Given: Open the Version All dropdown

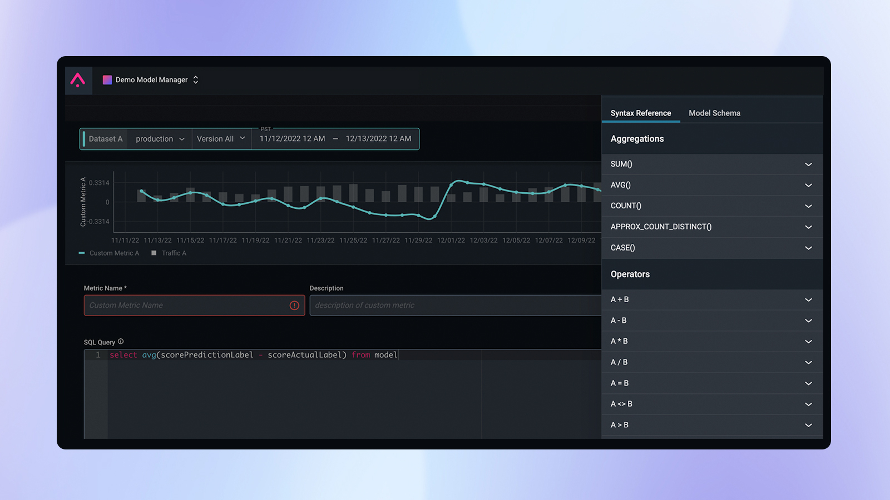Looking at the screenshot, I should [221, 138].
